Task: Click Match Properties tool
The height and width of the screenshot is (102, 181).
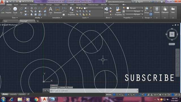Action: click(118, 11)
